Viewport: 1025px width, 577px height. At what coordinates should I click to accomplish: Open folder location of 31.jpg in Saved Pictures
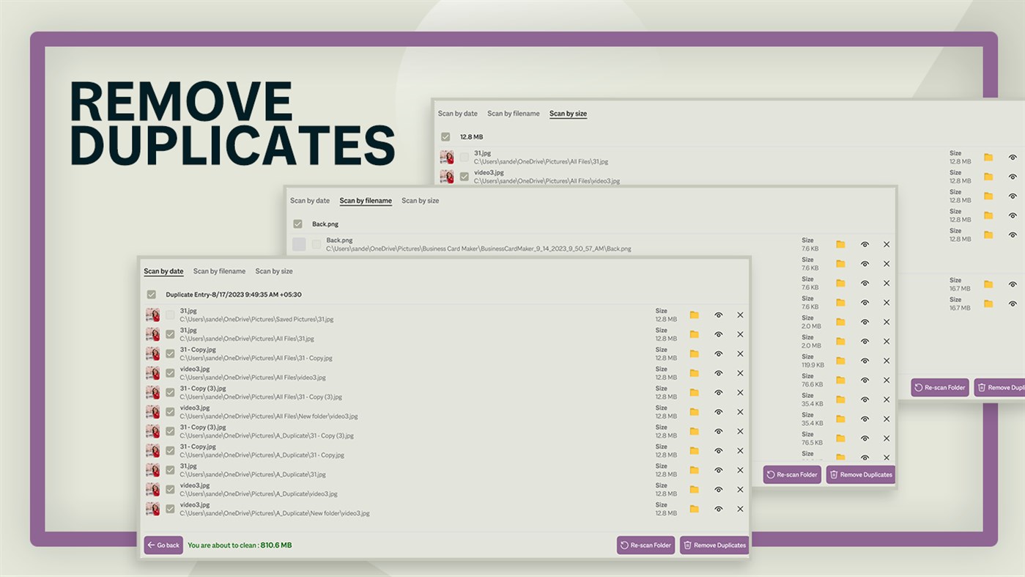tap(695, 315)
